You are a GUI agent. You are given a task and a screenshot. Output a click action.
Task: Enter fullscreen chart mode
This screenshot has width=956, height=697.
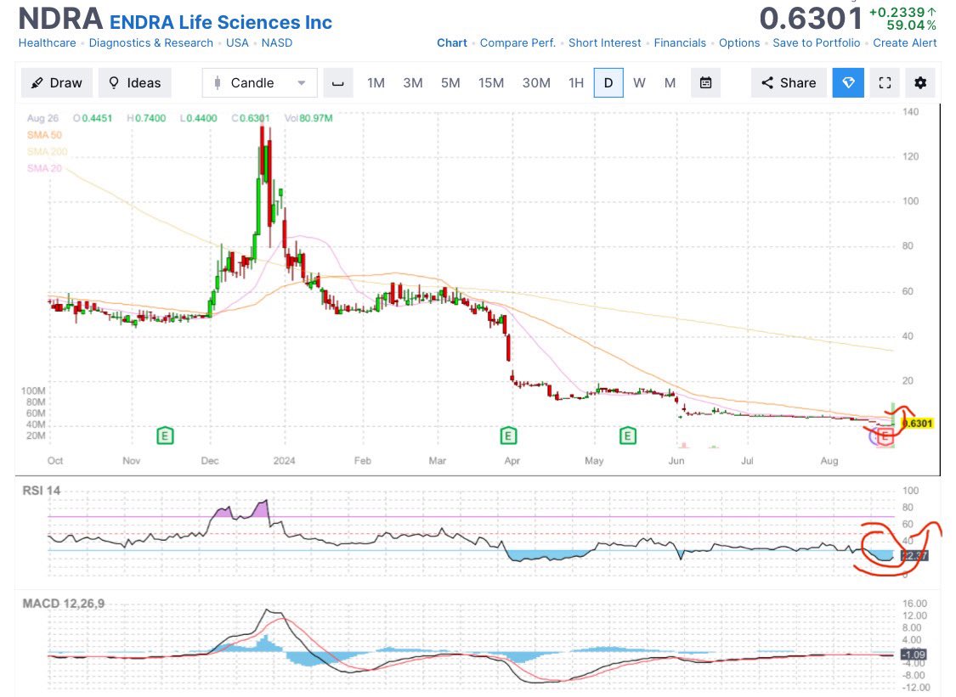(884, 82)
